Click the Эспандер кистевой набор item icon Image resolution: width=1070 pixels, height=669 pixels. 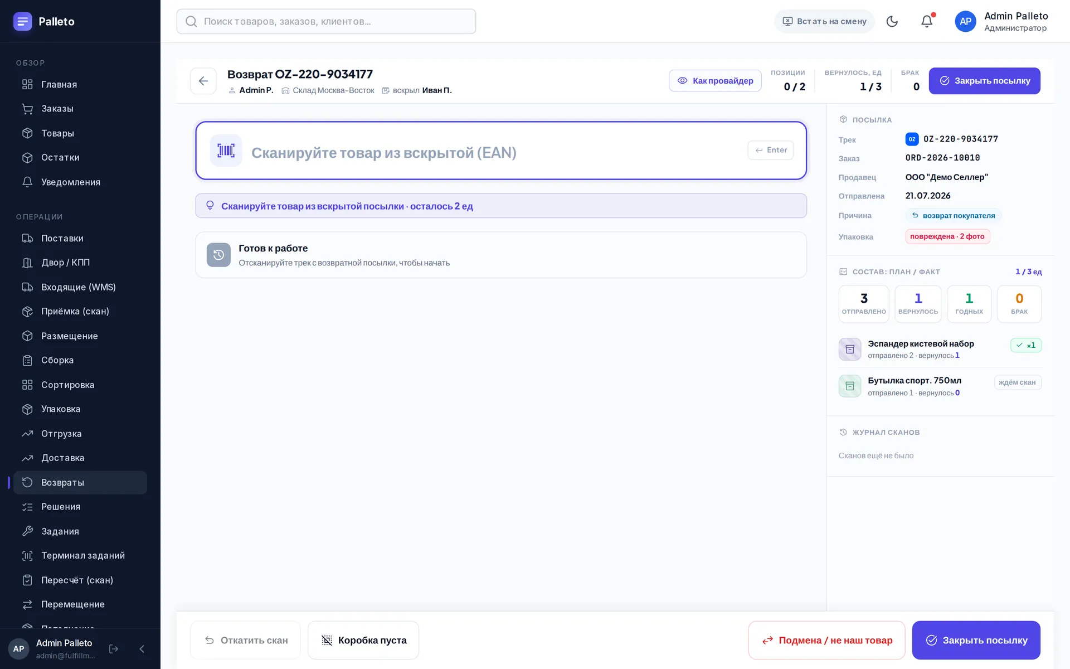849,349
